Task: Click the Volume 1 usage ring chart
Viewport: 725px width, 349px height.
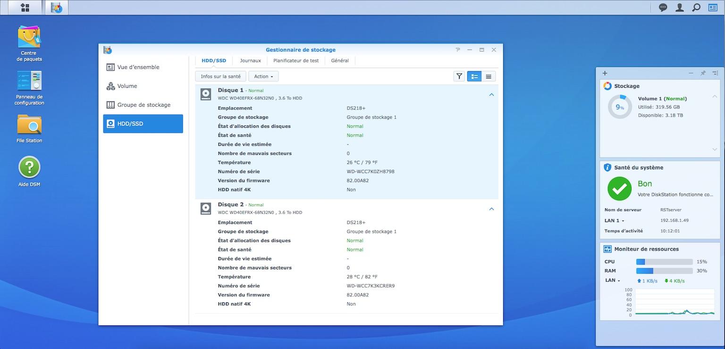Action: [620, 107]
